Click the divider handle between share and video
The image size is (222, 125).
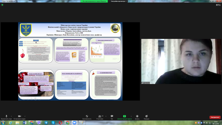(140, 61)
